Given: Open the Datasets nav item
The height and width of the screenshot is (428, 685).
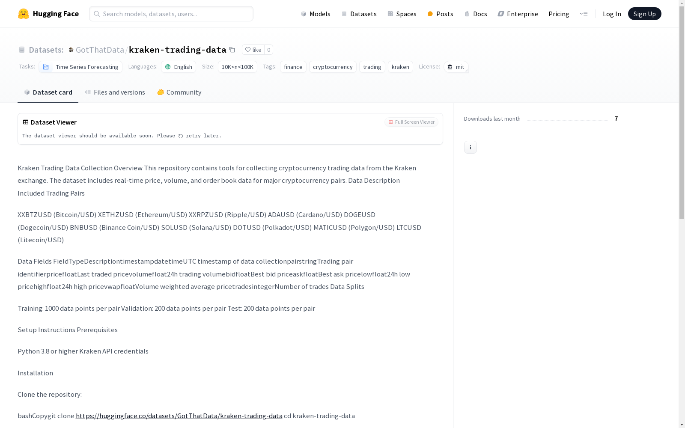Looking at the screenshot, I should (359, 14).
